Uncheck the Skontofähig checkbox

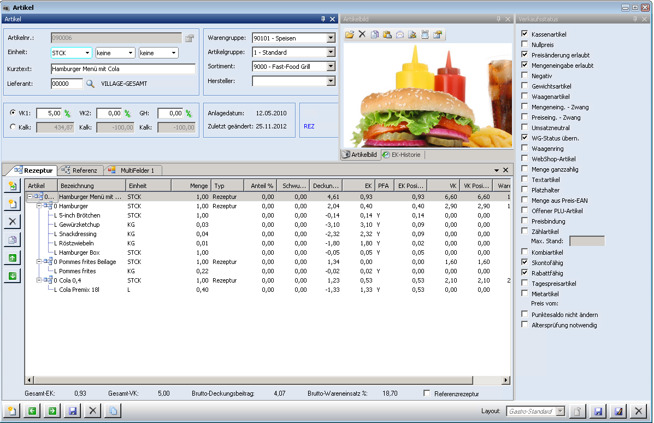[x=525, y=263]
